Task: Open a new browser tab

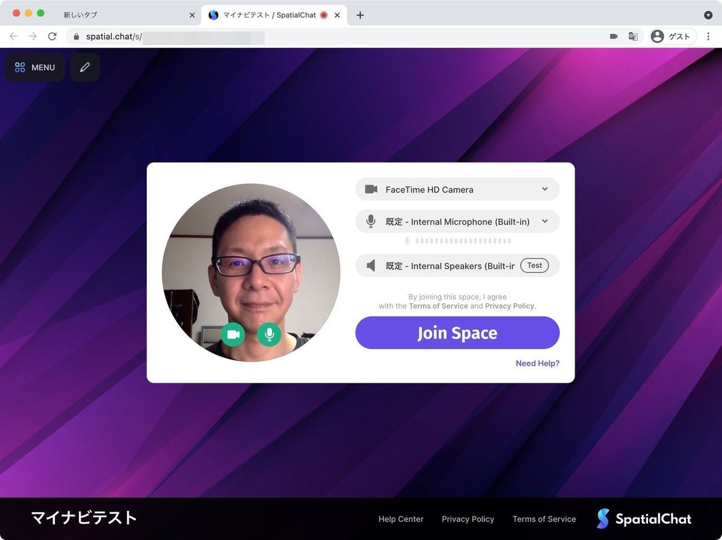Action: 360,15
